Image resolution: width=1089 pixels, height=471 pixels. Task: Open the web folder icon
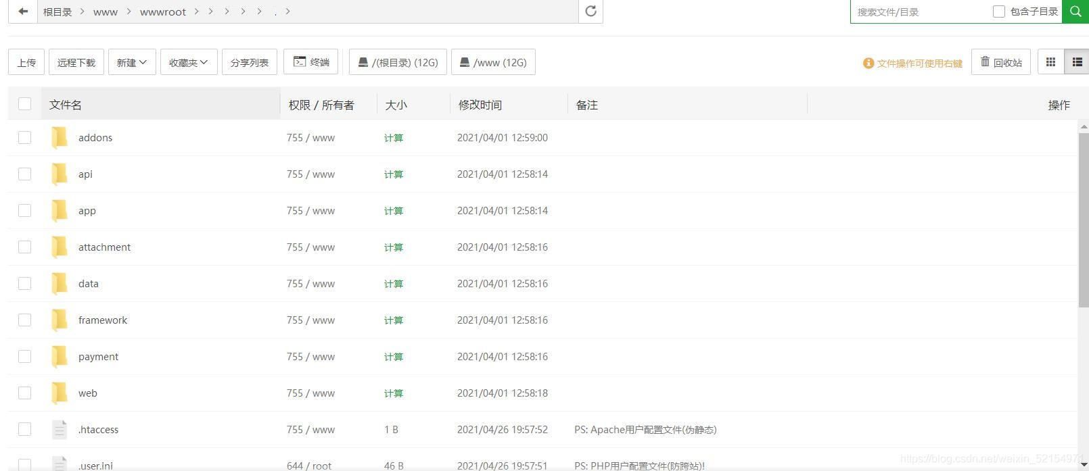60,393
